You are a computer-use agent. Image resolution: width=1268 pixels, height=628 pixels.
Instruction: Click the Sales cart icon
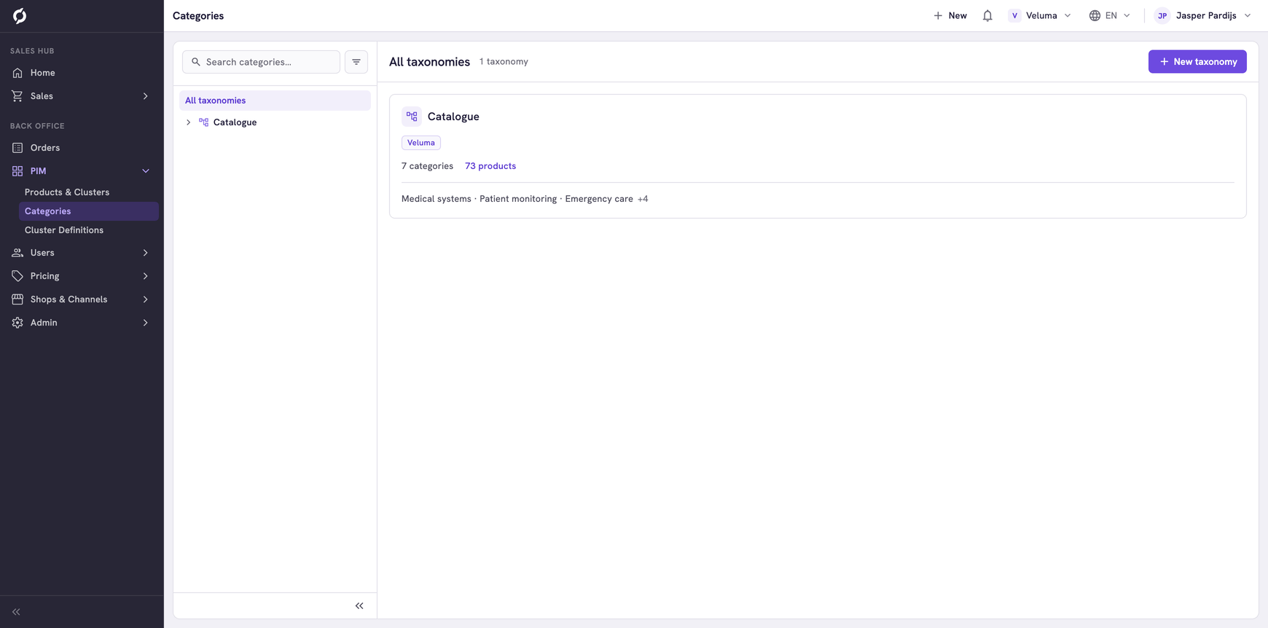point(17,96)
